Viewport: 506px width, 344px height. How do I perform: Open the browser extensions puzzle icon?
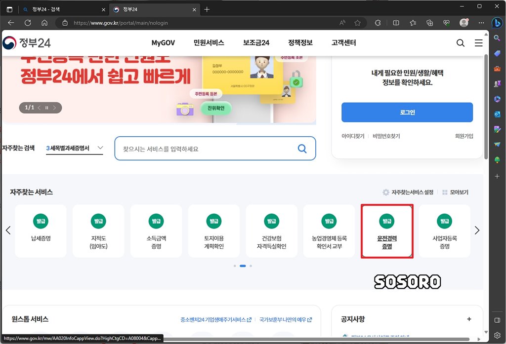tap(378, 23)
